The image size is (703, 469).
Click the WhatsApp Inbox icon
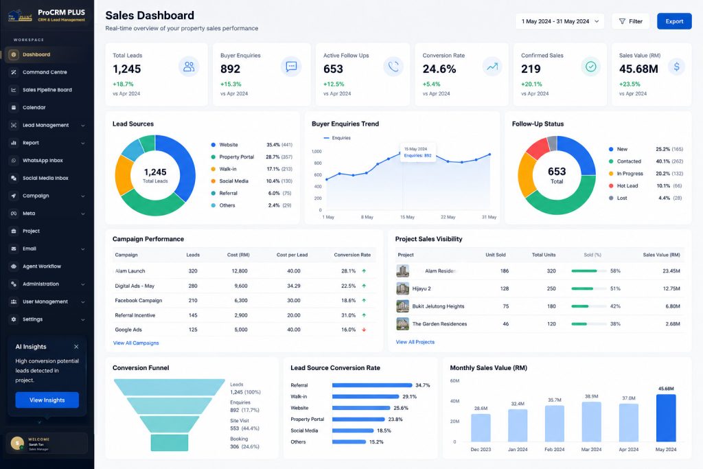click(14, 161)
